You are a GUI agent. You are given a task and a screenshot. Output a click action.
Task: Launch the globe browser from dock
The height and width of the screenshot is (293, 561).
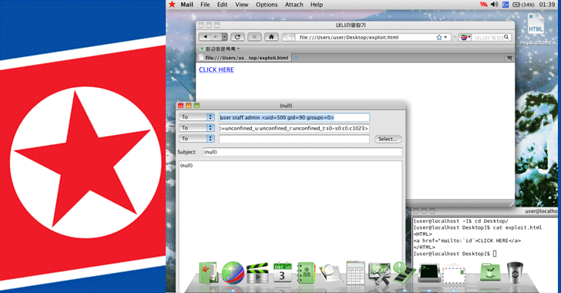coord(233,273)
